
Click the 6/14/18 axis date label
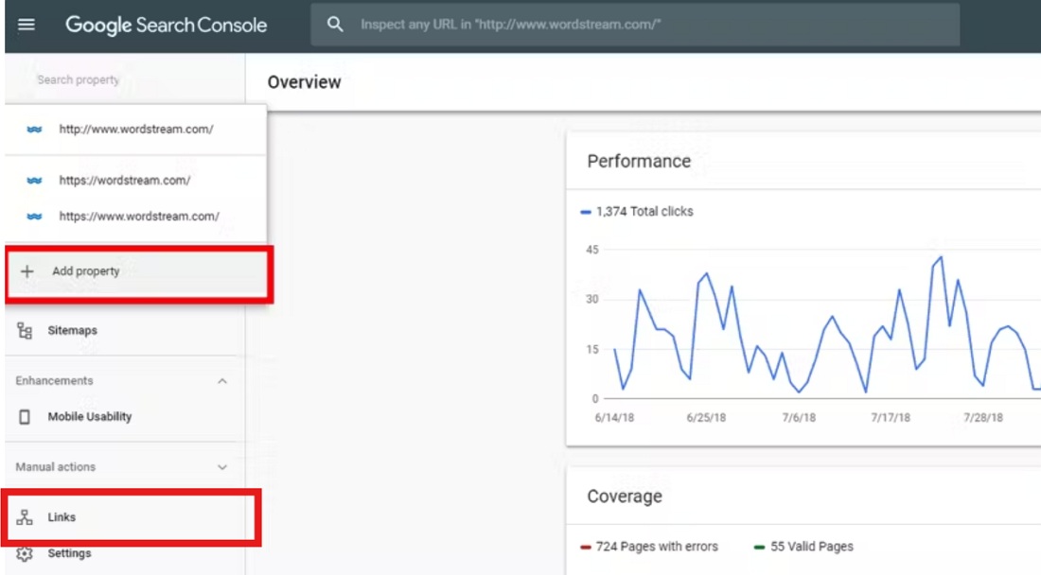(614, 418)
